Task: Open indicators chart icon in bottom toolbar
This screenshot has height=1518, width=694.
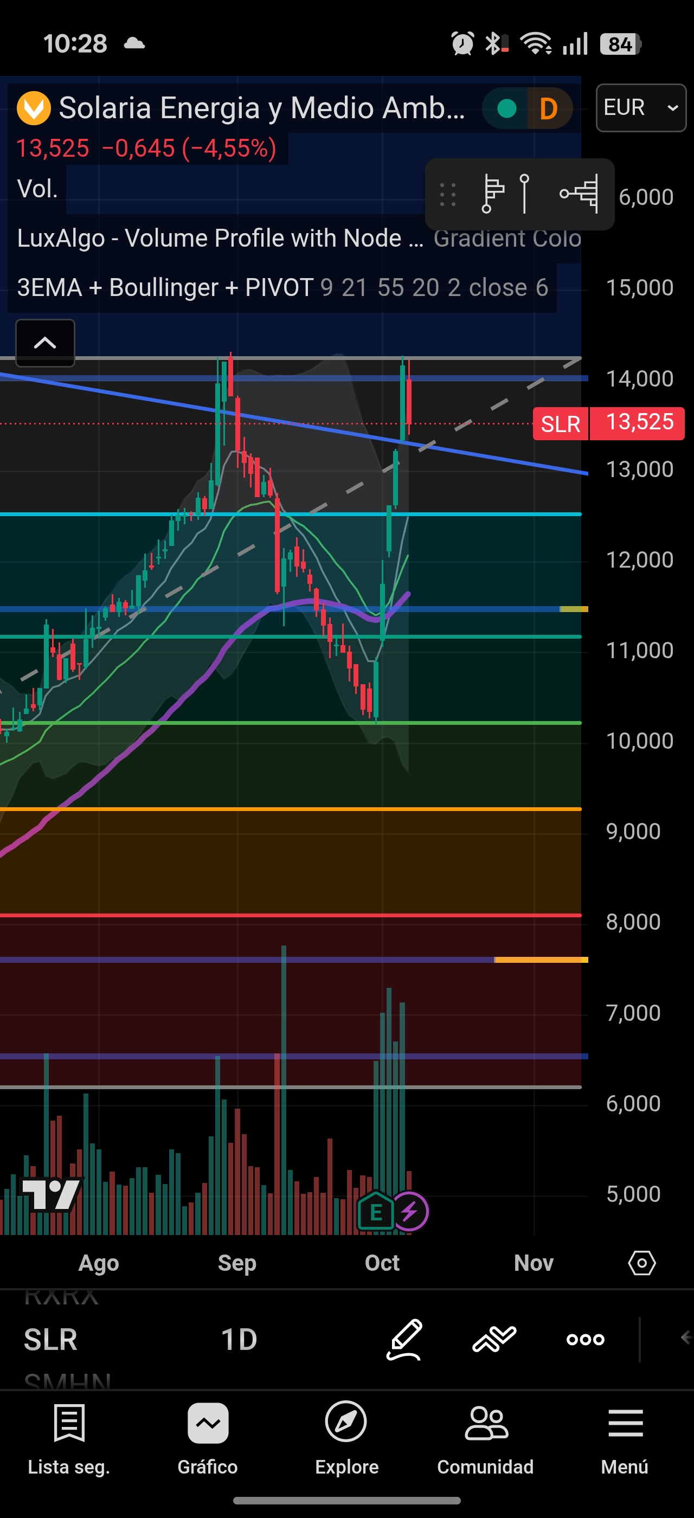Action: [494, 1339]
